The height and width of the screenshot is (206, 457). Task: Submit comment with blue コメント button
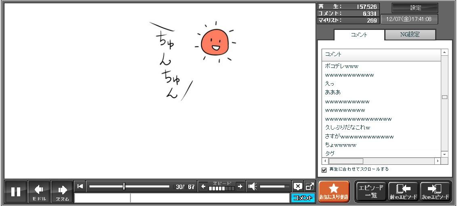[x=303, y=198]
